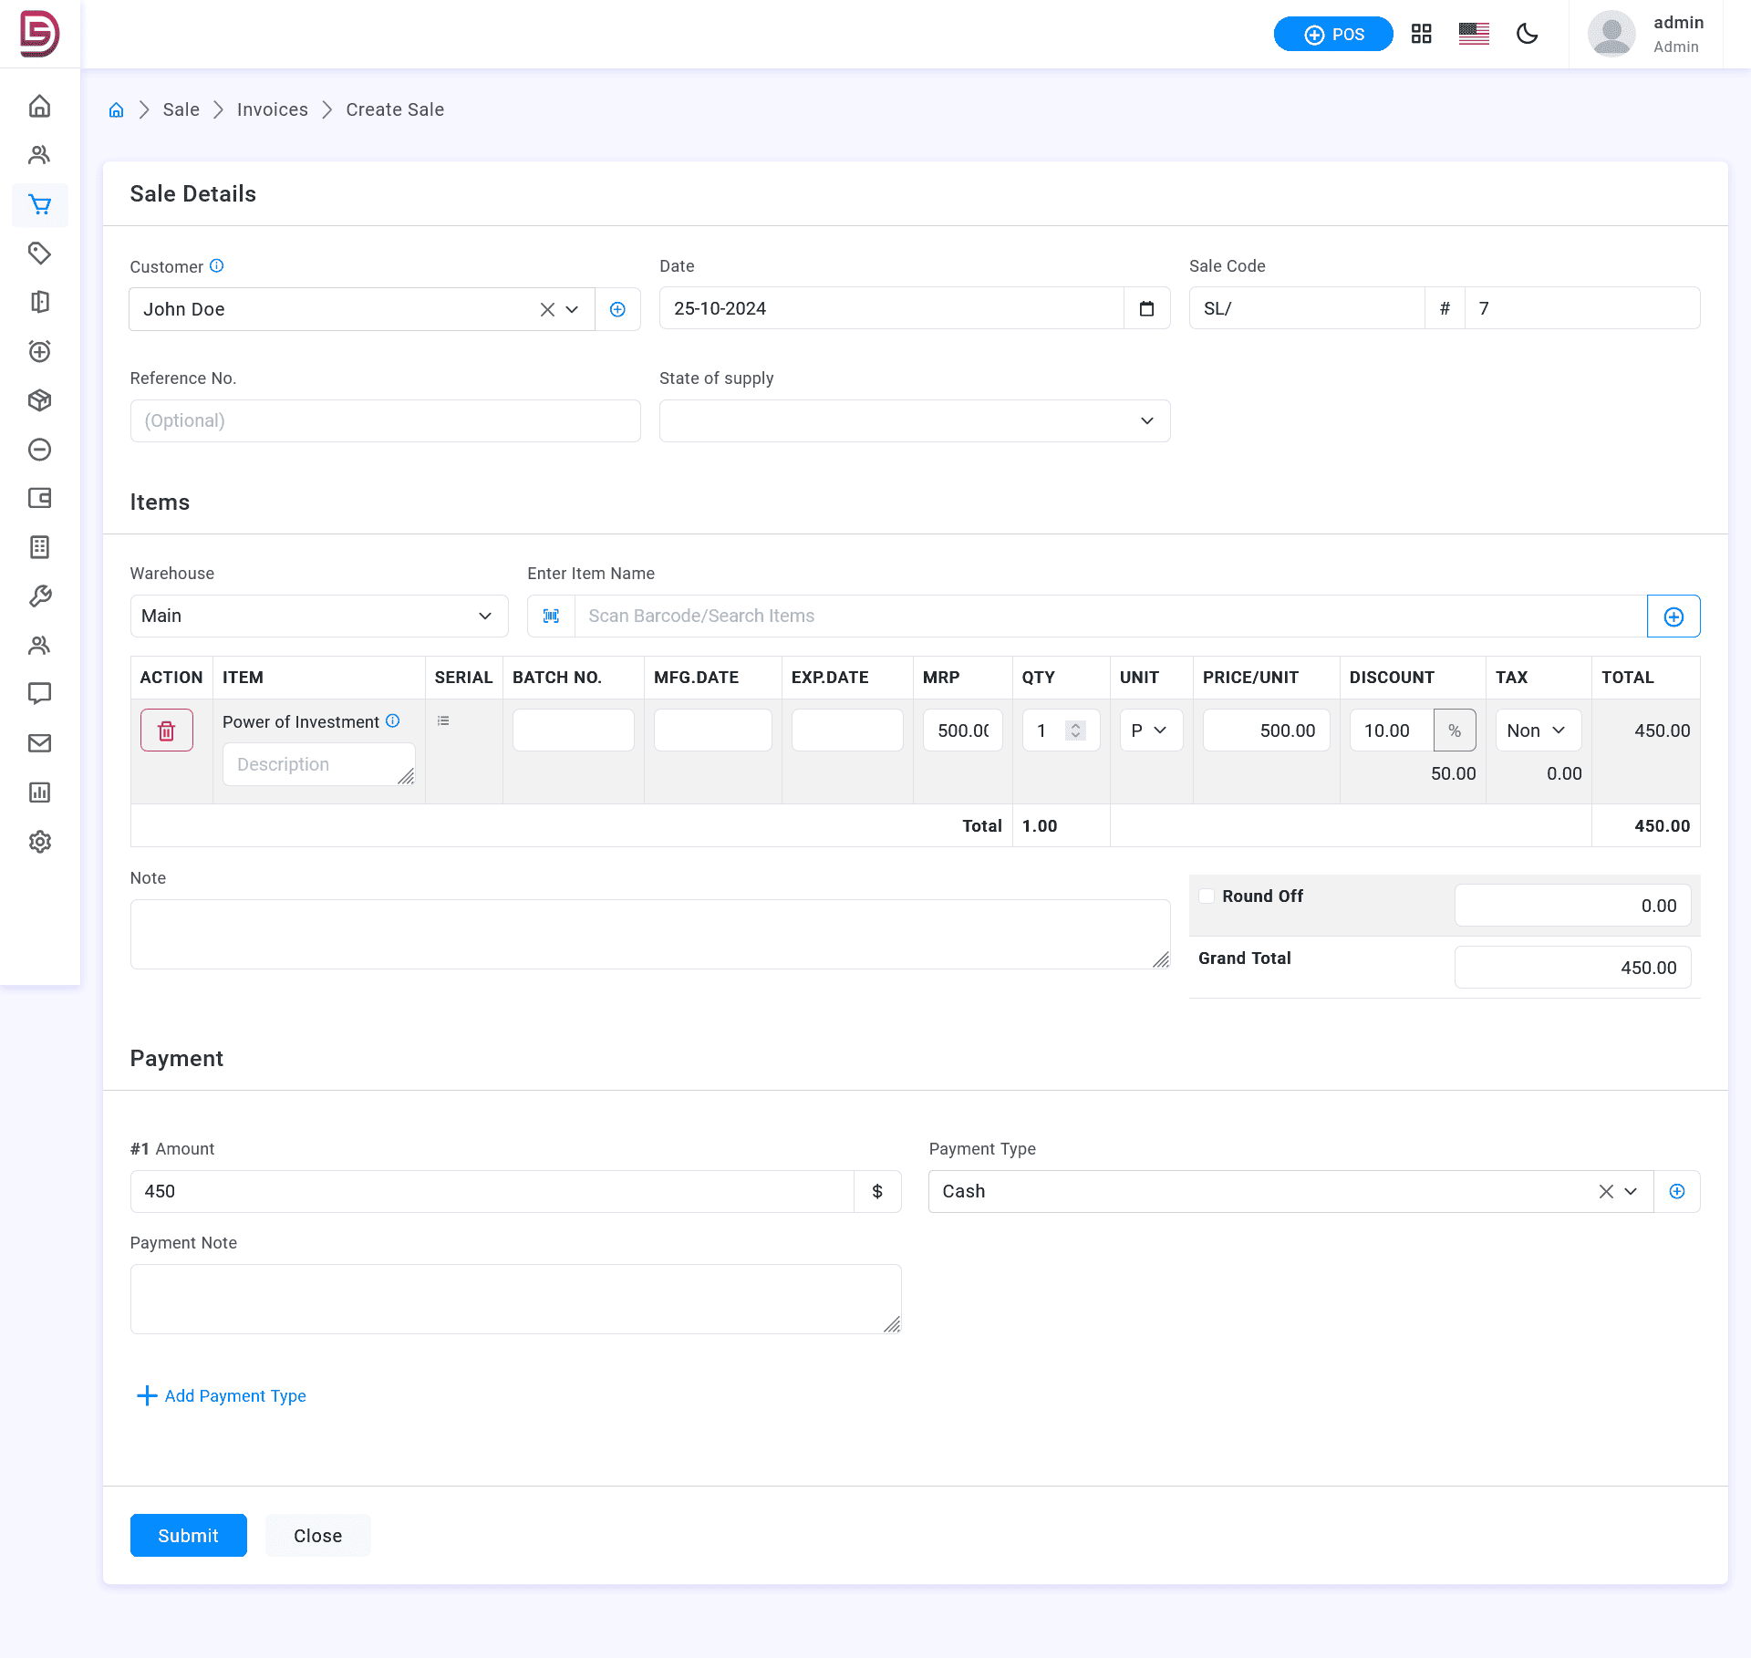Open the apps grid icon in header
The height and width of the screenshot is (1658, 1751).
1421,35
